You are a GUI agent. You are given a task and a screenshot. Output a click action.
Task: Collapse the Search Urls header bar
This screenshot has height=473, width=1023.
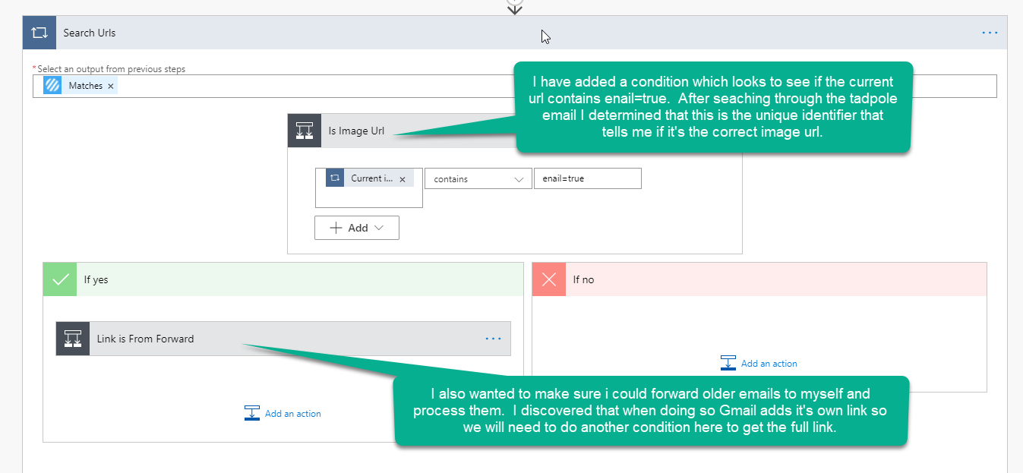click(515, 33)
